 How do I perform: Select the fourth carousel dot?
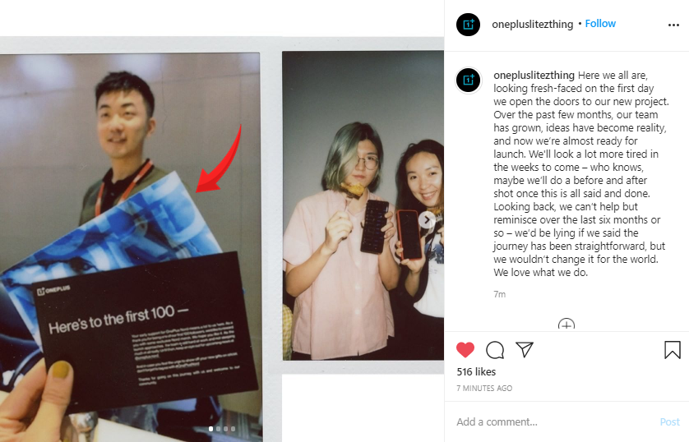(x=233, y=429)
